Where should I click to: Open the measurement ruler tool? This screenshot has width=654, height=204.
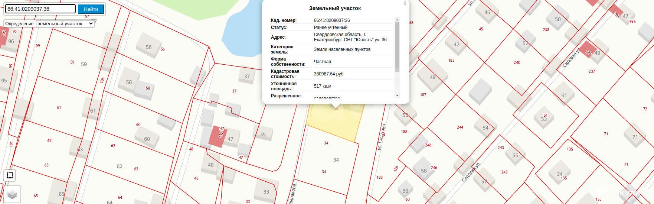(10, 175)
